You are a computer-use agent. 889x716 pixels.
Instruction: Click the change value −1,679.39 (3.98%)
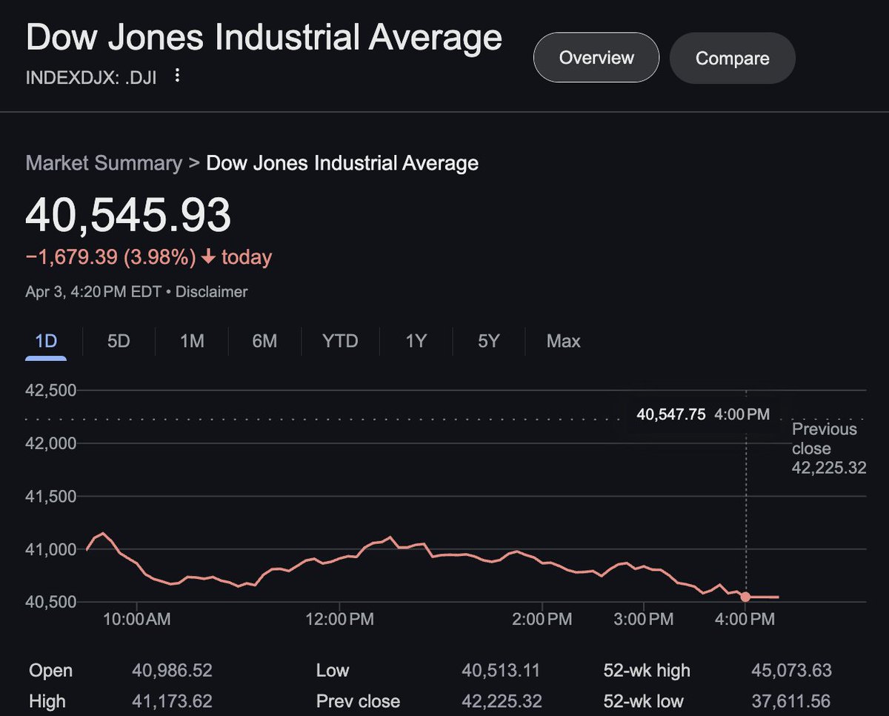point(111,258)
